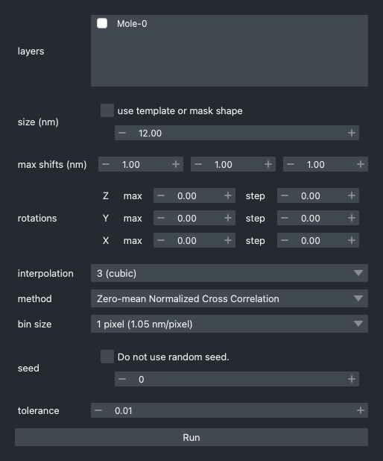Decrease the tolerance value
The width and height of the screenshot is (383, 461).
(98, 410)
